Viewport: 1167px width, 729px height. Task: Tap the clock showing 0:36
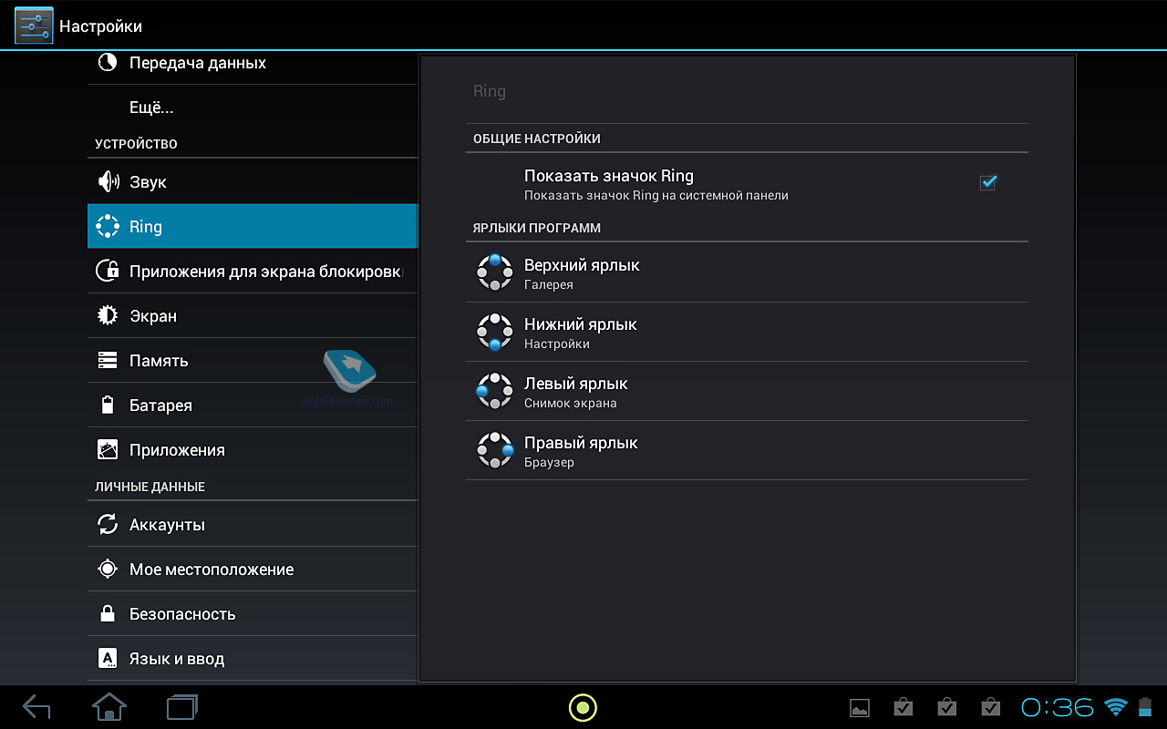click(x=1058, y=707)
